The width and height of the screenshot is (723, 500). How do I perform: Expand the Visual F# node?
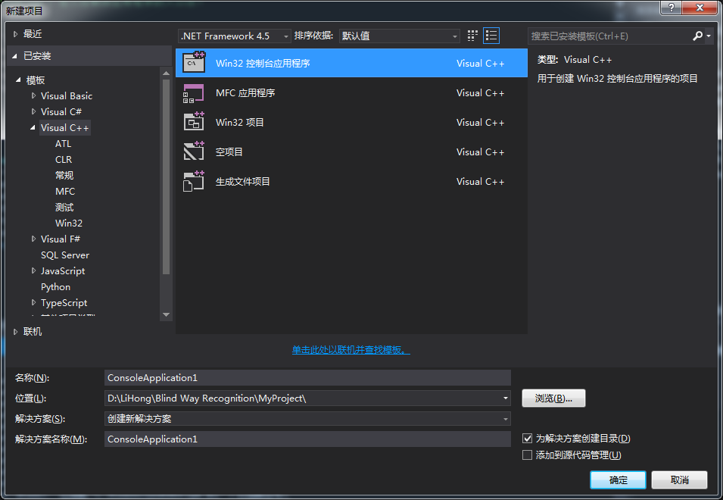pos(33,239)
